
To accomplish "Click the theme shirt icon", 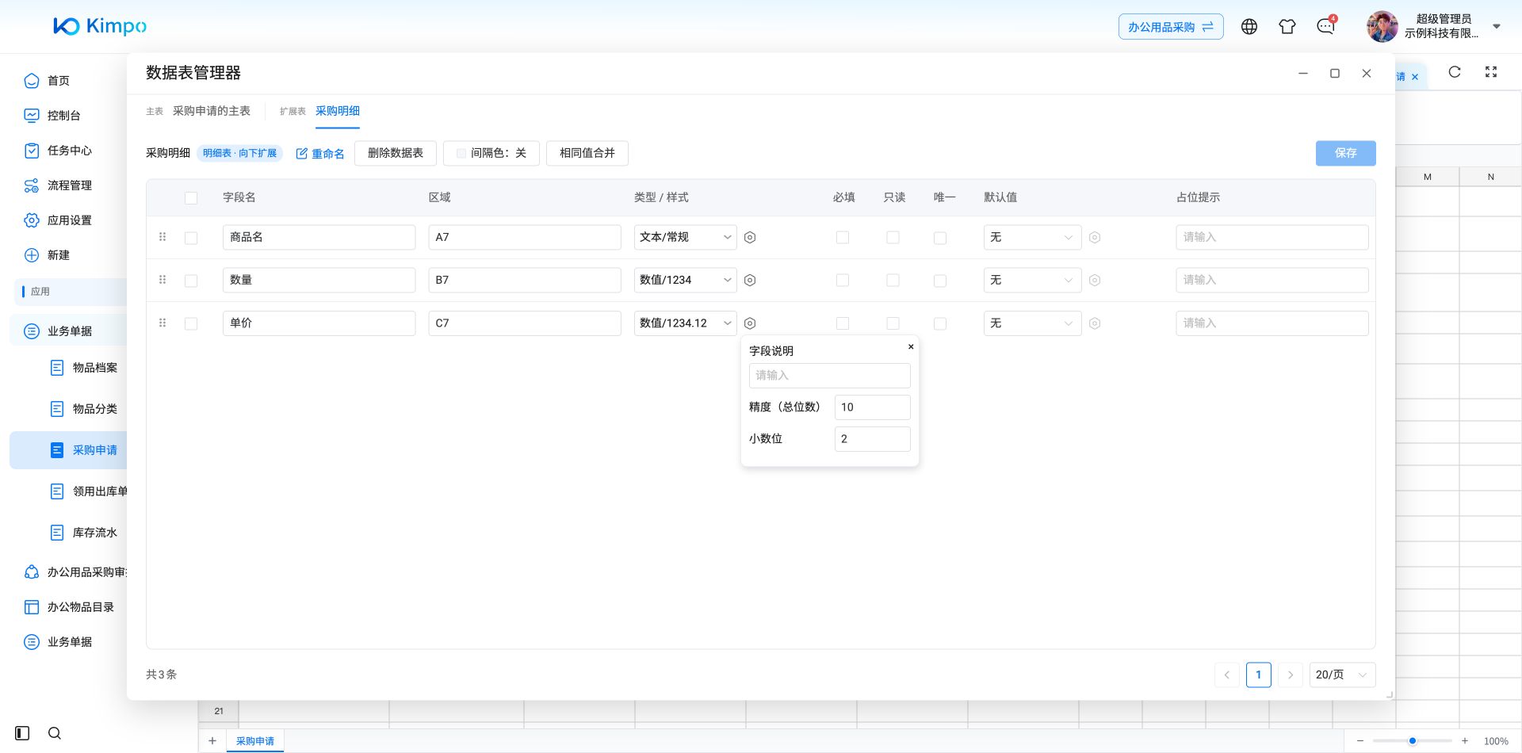I will (x=1287, y=27).
